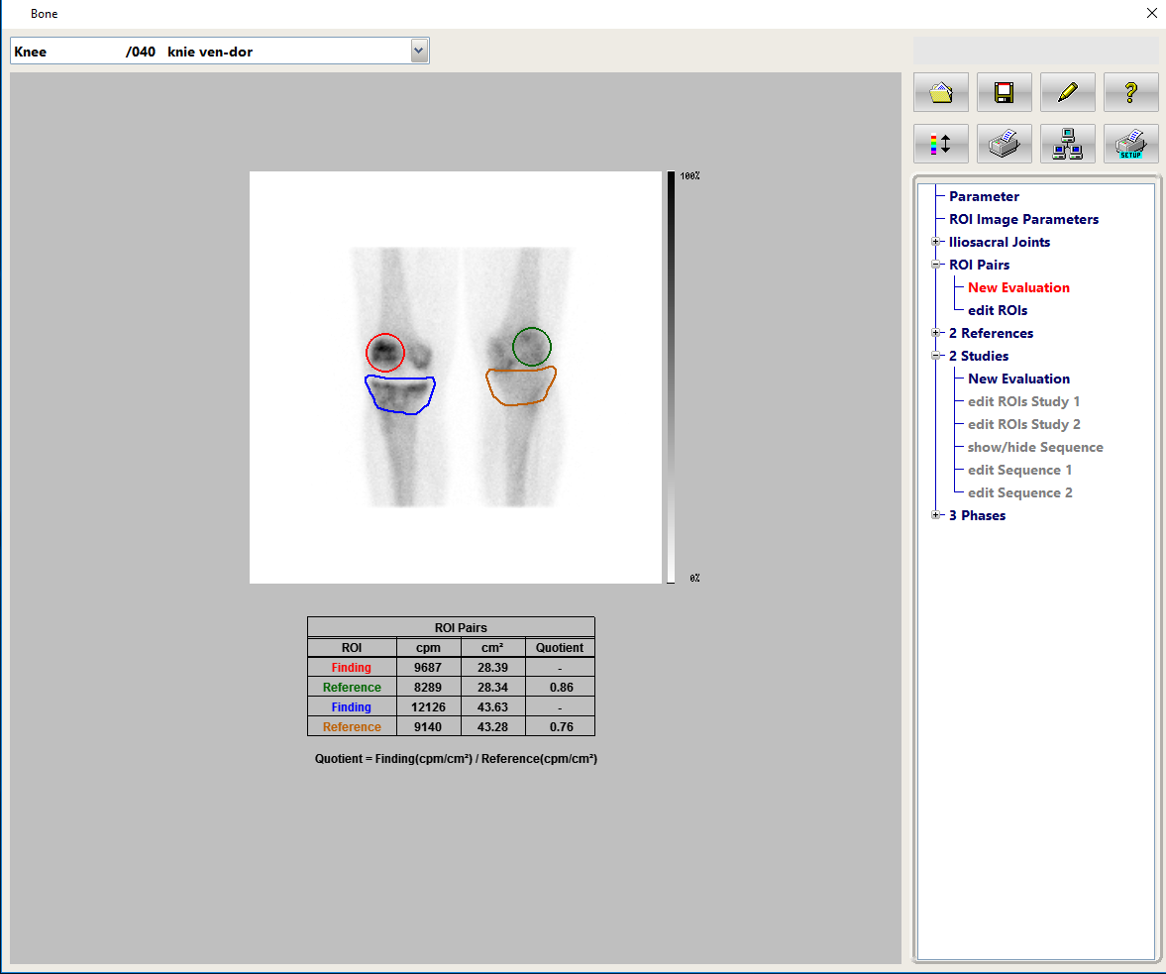Screen dimensions: 1166x974
Task: Save using the floppy disk icon
Action: pos(1004,92)
